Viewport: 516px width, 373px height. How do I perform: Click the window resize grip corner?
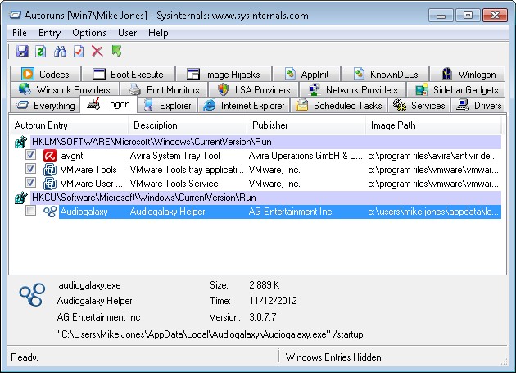click(x=504, y=362)
